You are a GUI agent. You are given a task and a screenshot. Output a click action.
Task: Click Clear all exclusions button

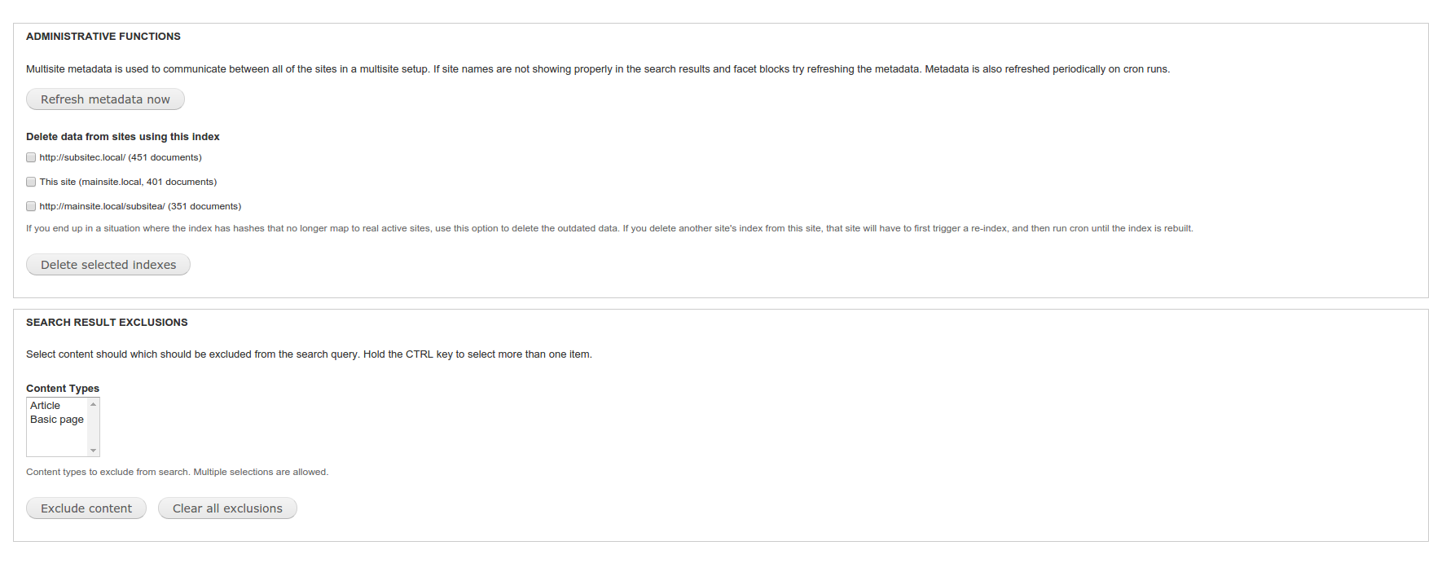coord(227,508)
